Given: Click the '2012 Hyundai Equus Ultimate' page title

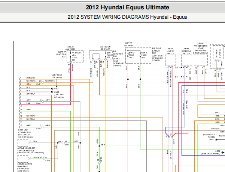Looking at the screenshot, I should click(127, 7).
